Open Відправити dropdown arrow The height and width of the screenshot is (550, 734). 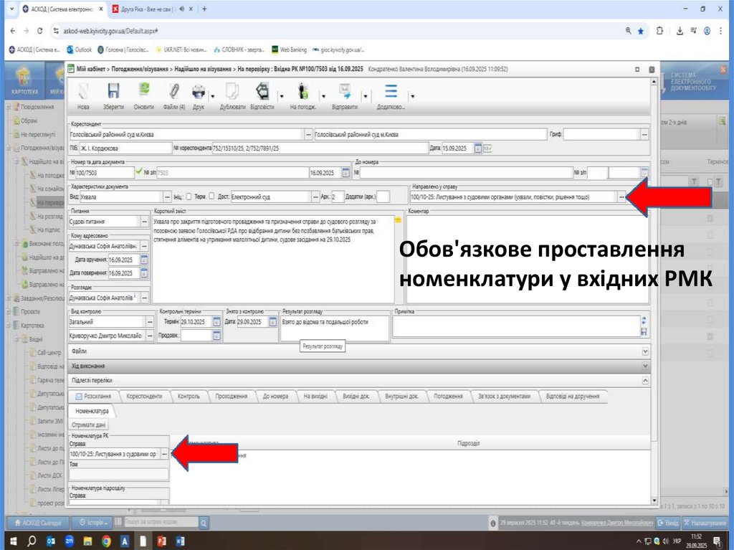(x=365, y=96)
